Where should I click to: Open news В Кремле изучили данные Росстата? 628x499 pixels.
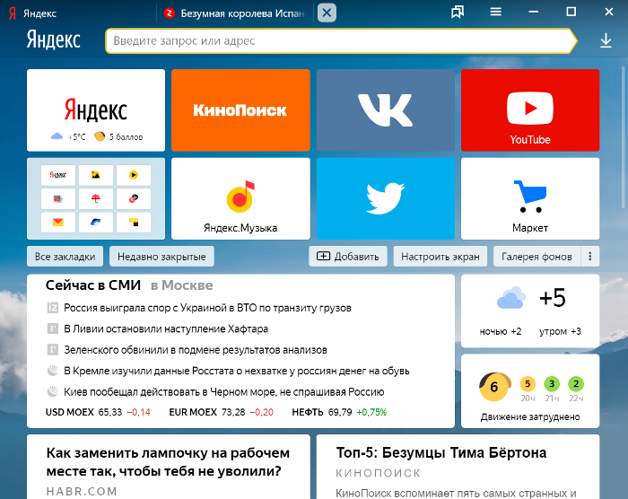[x=237, y=371]
